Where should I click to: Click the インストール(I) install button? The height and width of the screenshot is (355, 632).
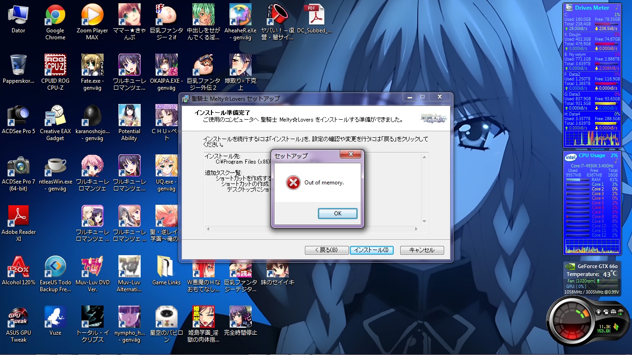(372, 250)
